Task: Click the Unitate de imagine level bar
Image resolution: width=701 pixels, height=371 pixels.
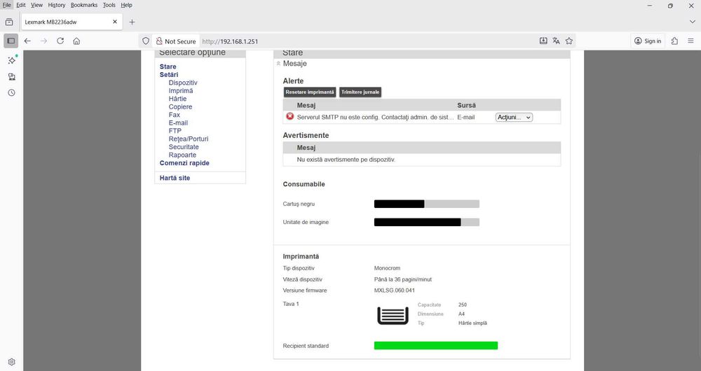Action: [426, 223]
